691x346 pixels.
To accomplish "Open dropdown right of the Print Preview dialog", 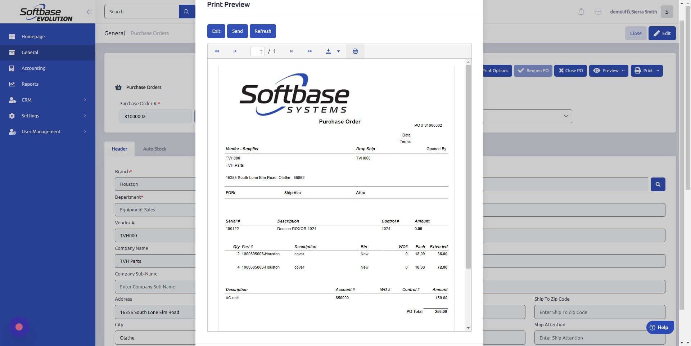I will click(528, 116).
